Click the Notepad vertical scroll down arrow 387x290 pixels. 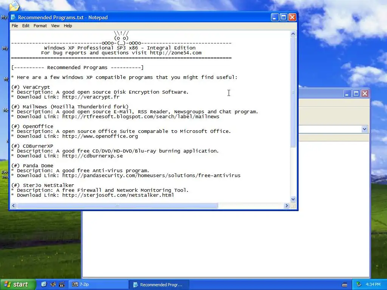coord(293,199)
